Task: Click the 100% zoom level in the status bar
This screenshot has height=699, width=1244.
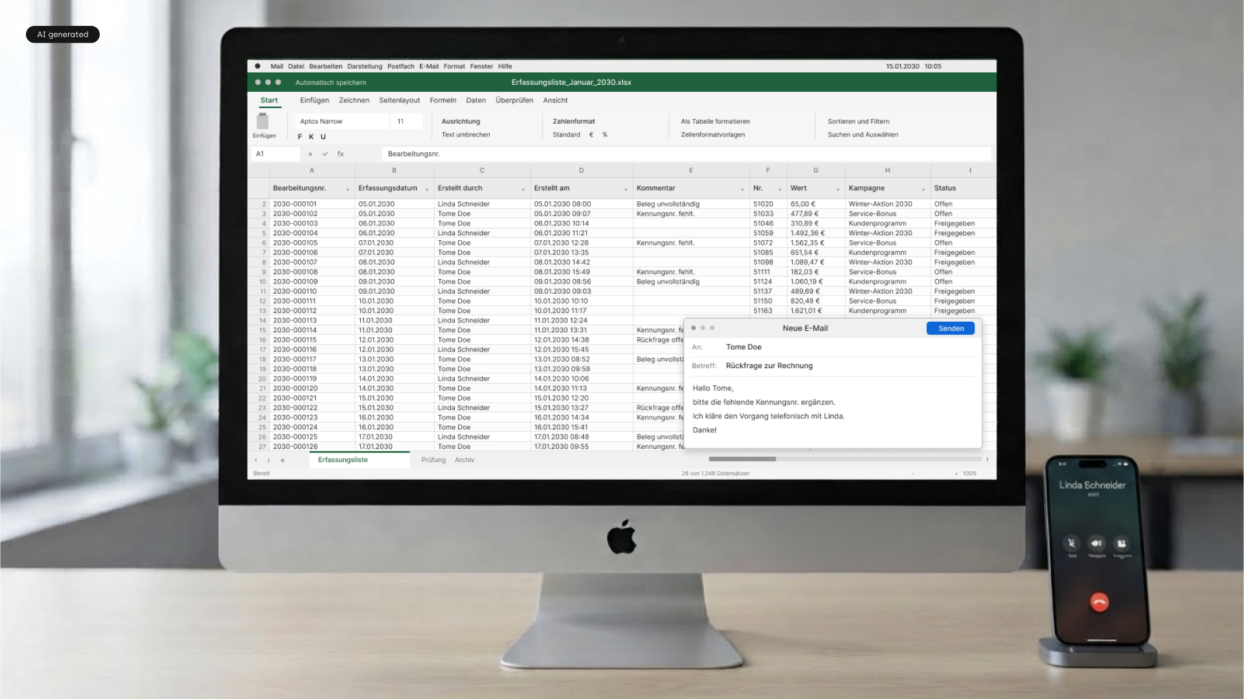Action: pyautogui.click(x=969, y=474)
